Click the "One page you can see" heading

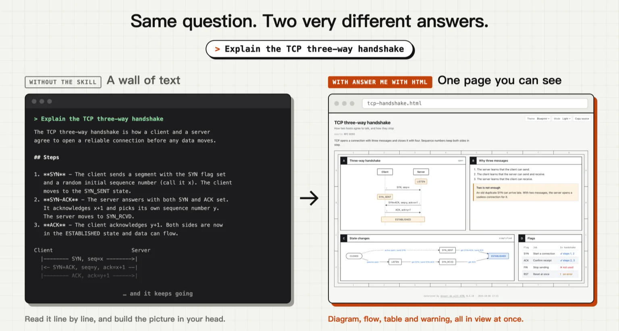click(500, 81)
